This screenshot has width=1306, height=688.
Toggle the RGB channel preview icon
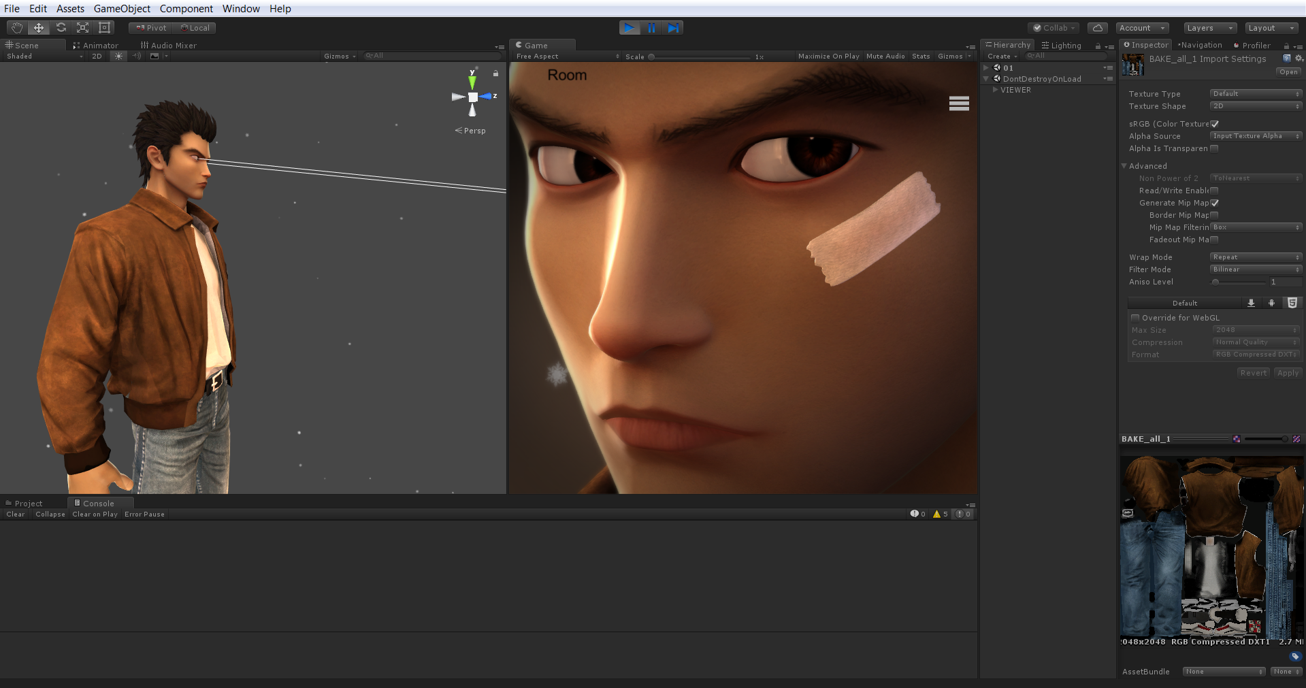[1237, 439]
